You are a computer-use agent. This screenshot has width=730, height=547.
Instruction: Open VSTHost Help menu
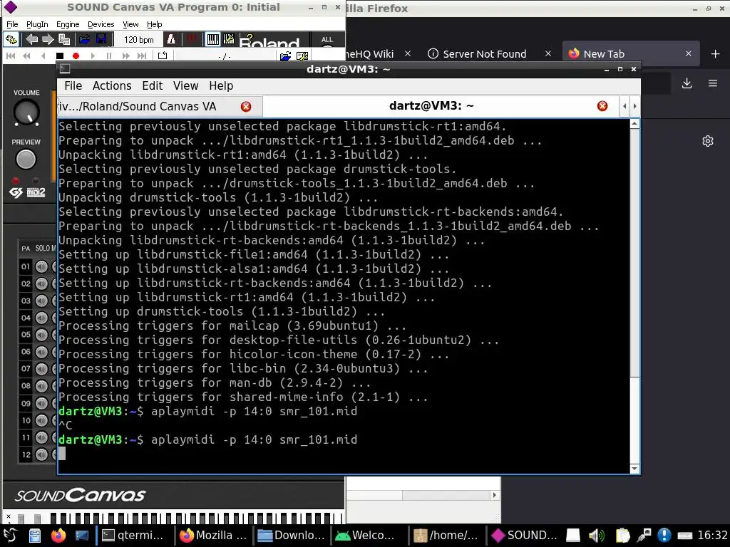pos(154,24)
